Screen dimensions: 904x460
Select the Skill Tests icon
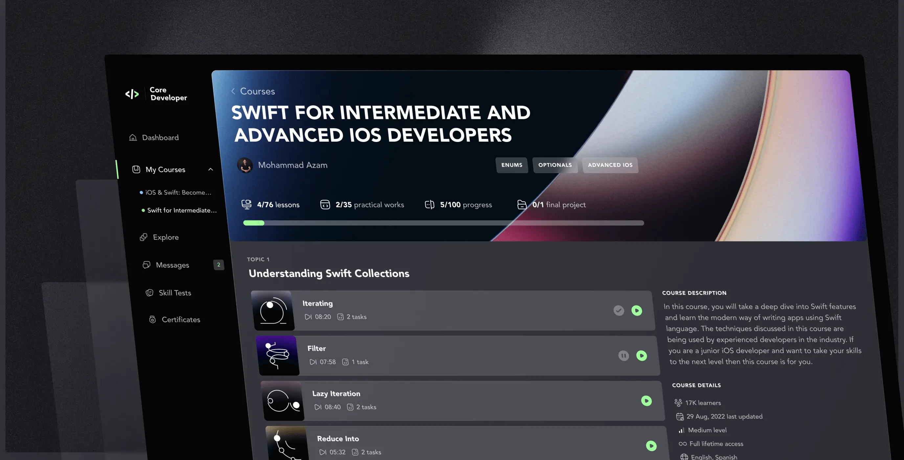point(150,292)
